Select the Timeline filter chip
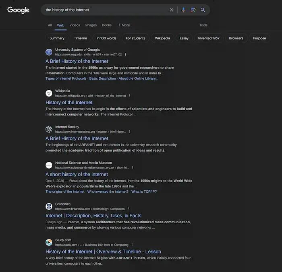Image resolution: width=282 pixels, height=272 pixels. click(81, 38)
